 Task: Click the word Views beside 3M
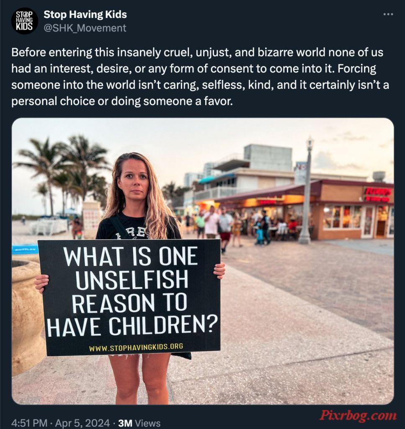(148, 423)
